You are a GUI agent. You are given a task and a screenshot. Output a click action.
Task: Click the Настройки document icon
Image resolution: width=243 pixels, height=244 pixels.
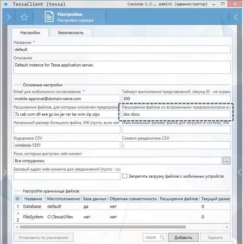(x=49, y=17)
